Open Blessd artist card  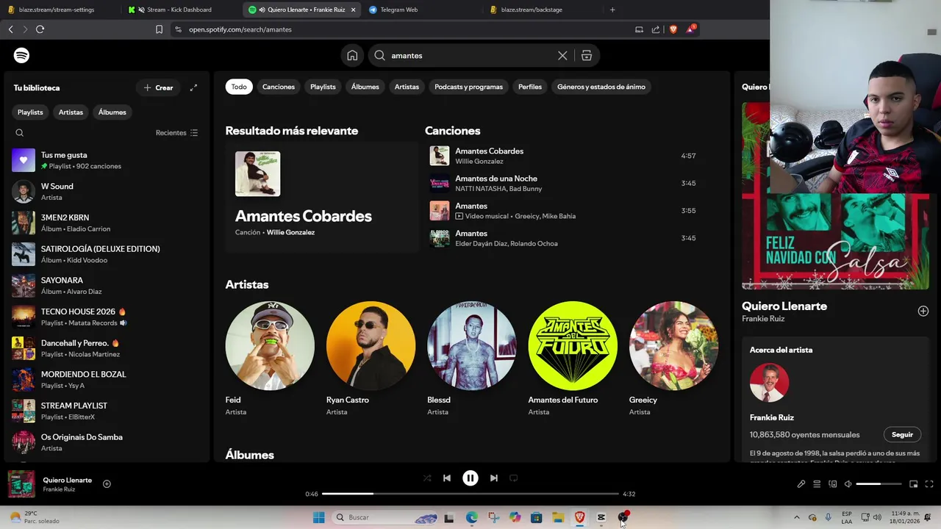pos(471,359)
